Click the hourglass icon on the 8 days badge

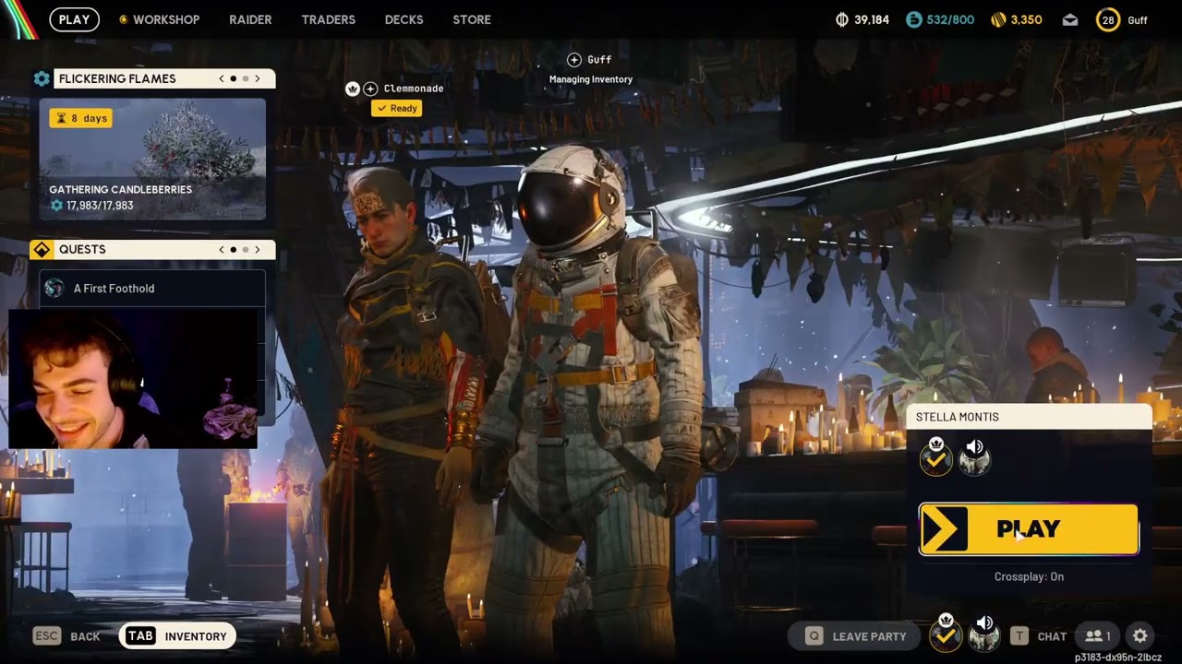click(x=61, y=118)
